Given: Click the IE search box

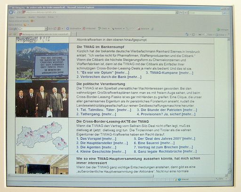Looking at the screenshot, I should [x=205, y=13].
